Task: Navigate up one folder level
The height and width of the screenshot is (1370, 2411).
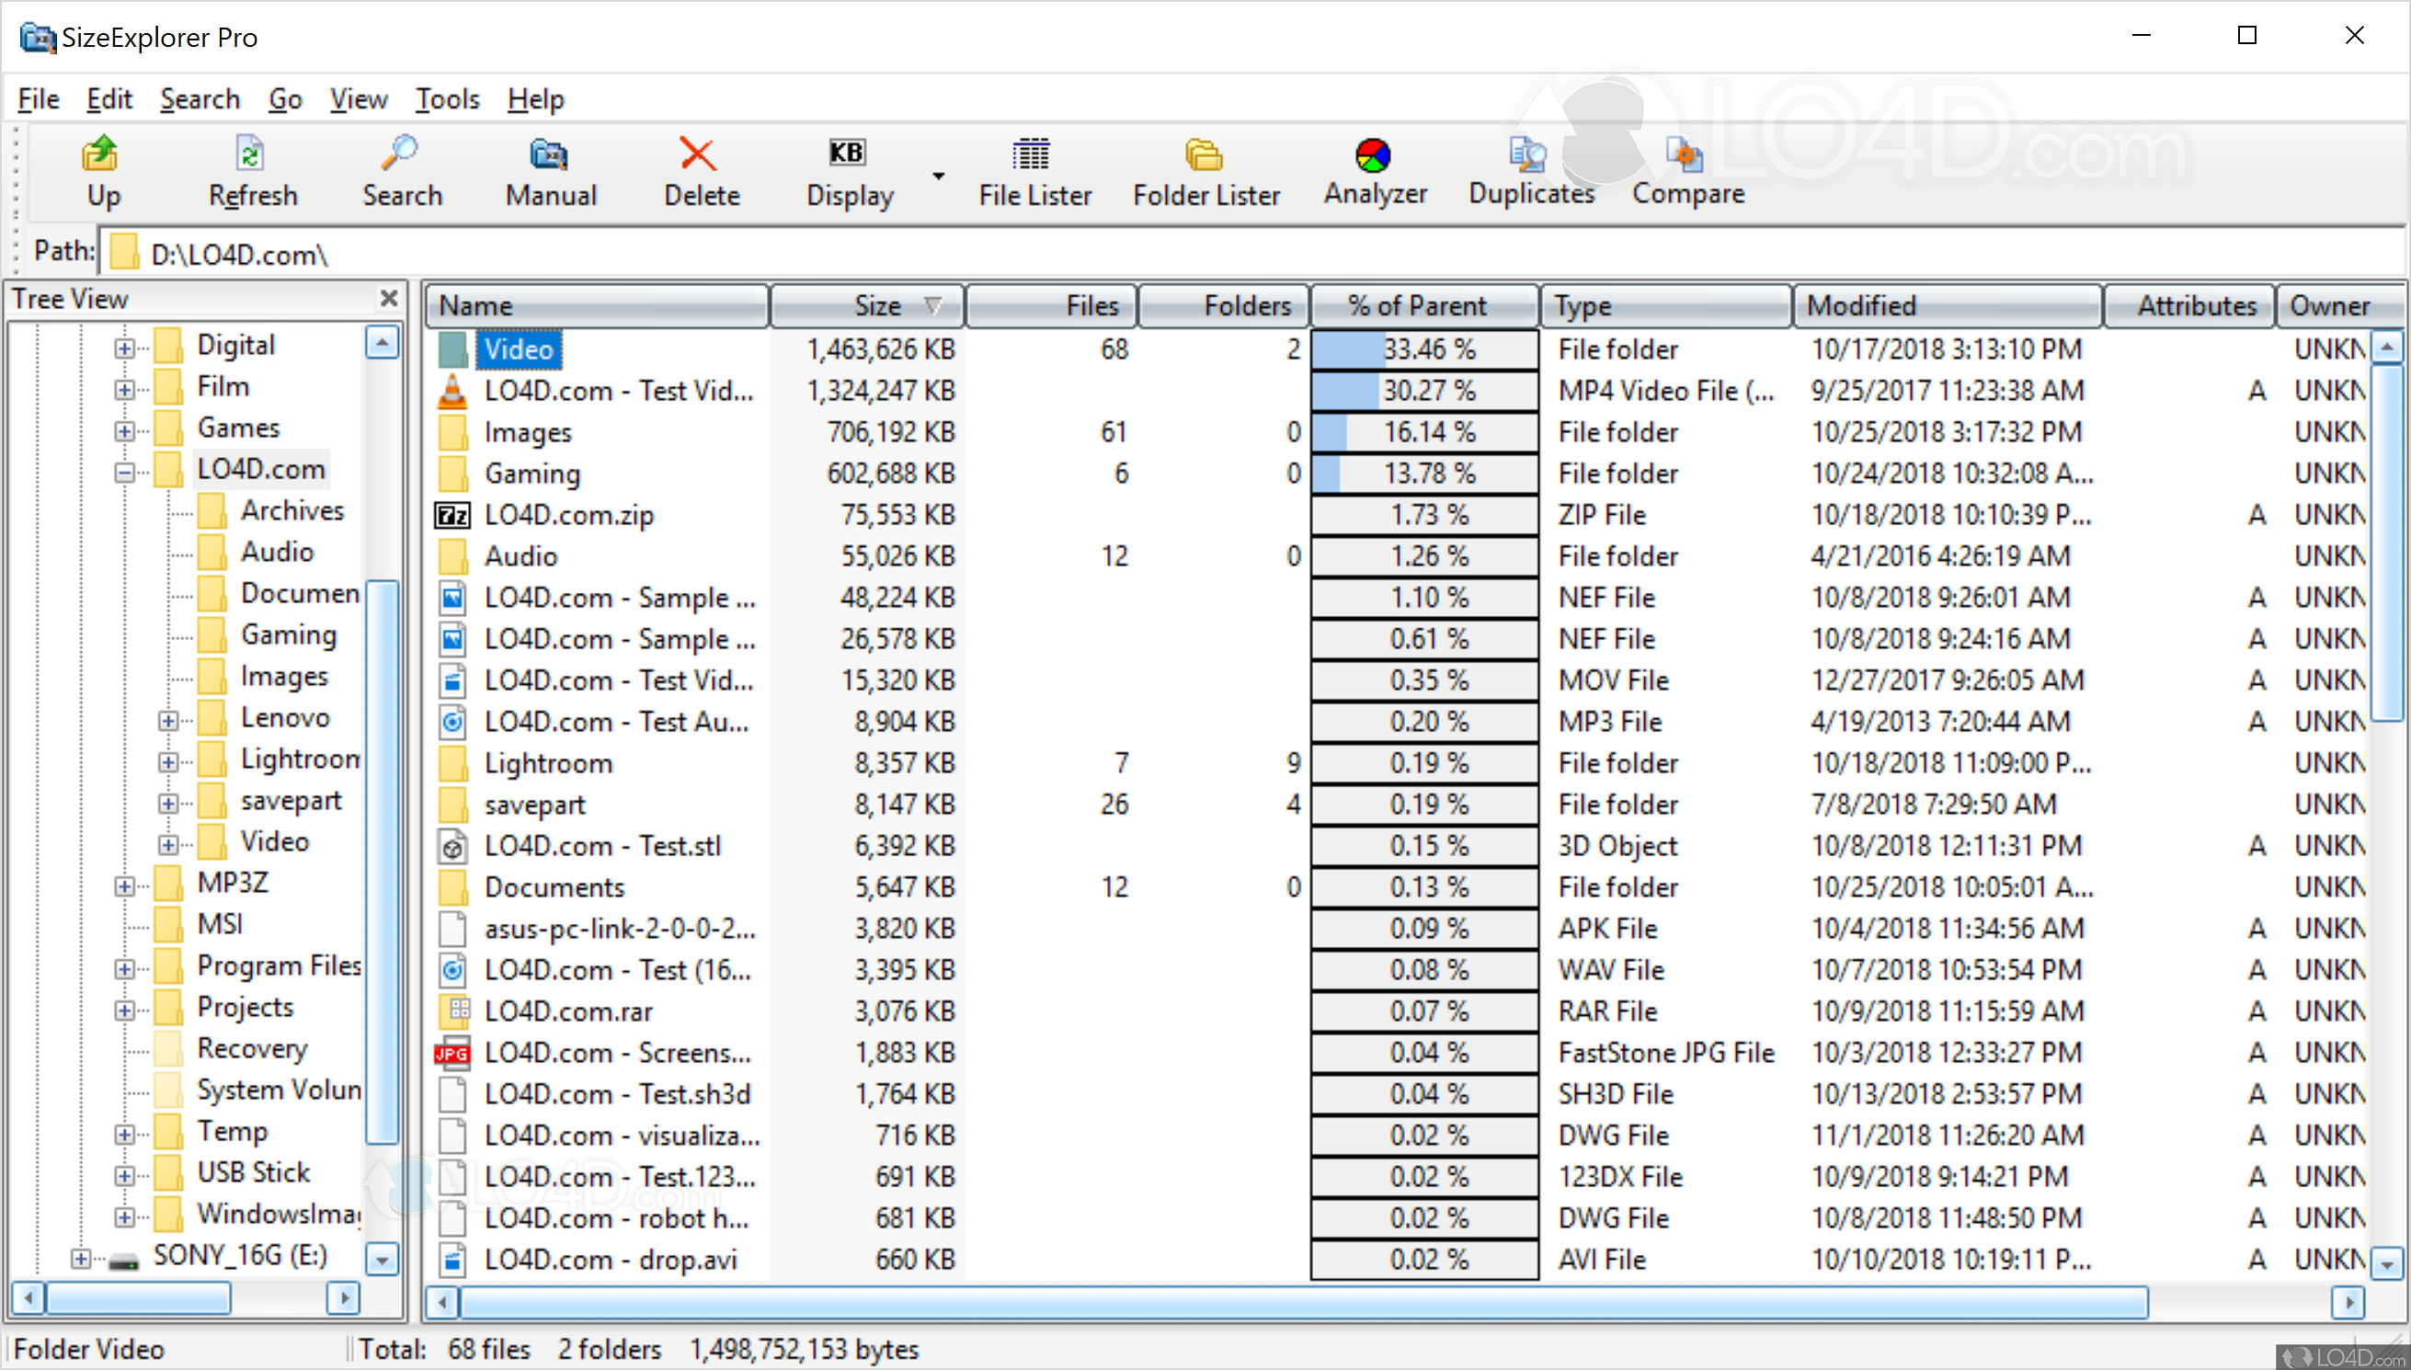Action: point(101,171)
